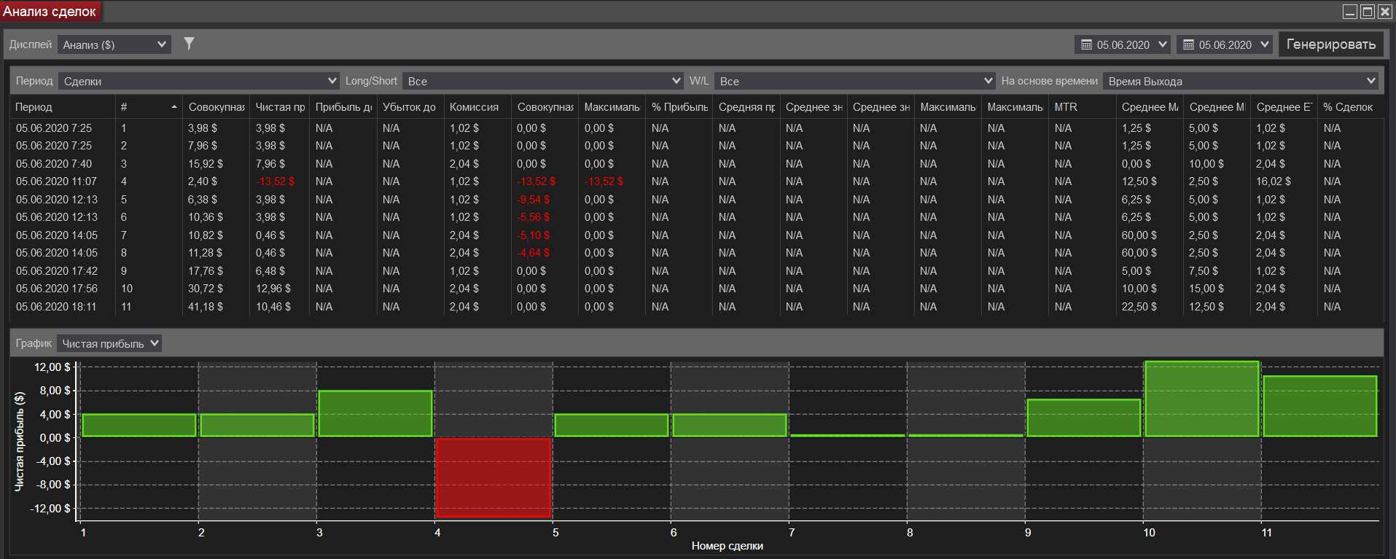
Task: Click the net profit cell 6,48 $
Action: (270, 271)
